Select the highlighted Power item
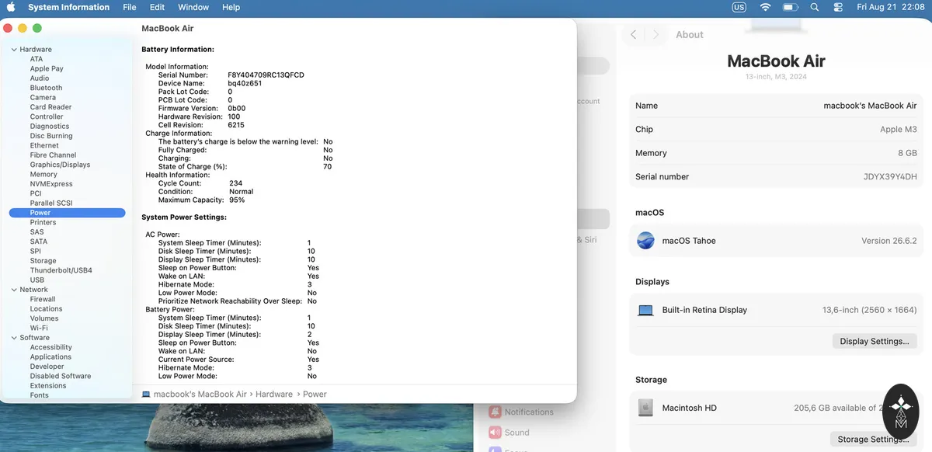This screenshot has width=932, height=452. [67, 213]
